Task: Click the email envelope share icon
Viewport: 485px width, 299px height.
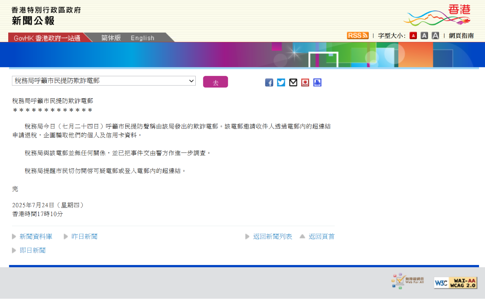Action: point(293,83)
